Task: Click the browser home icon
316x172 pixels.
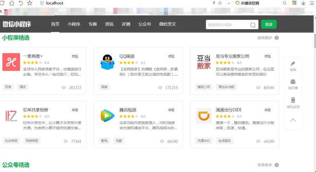Action: 12,3
